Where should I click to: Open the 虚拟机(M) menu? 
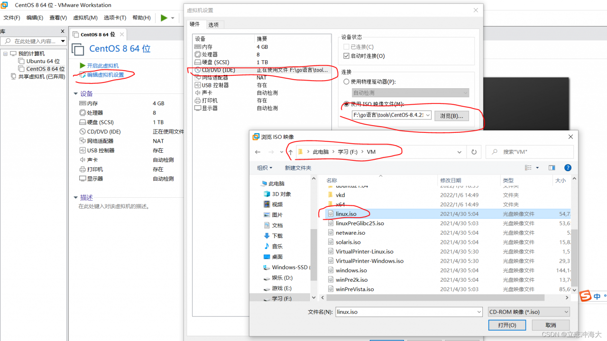coord(85,18)
